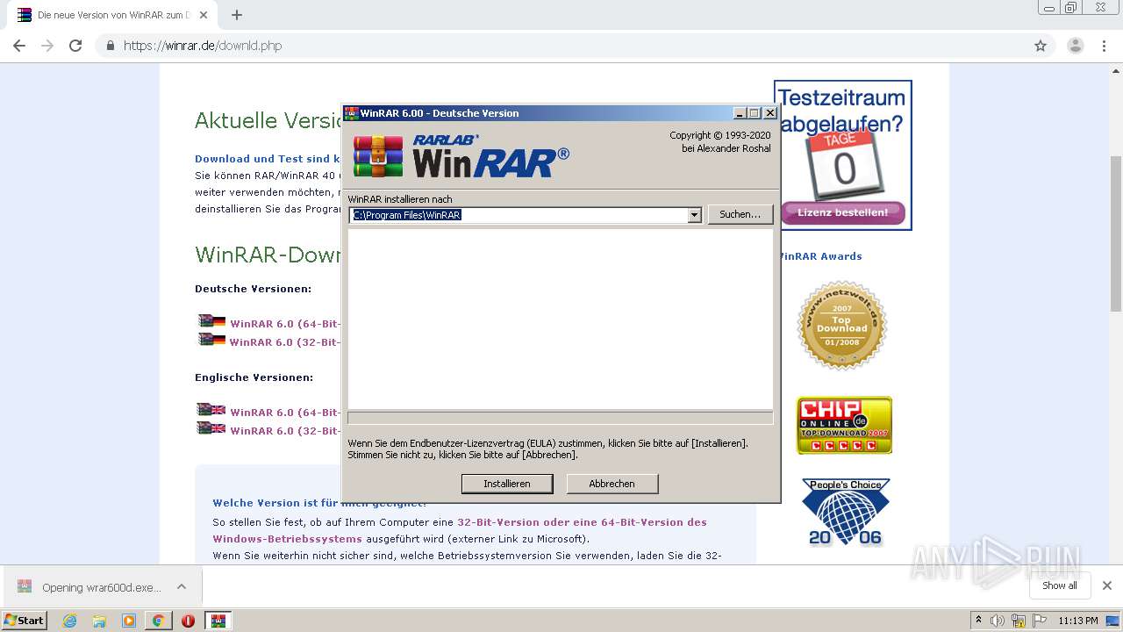Click the Abbrechen button
This screenshot has width=1123, height=632.
612,484
